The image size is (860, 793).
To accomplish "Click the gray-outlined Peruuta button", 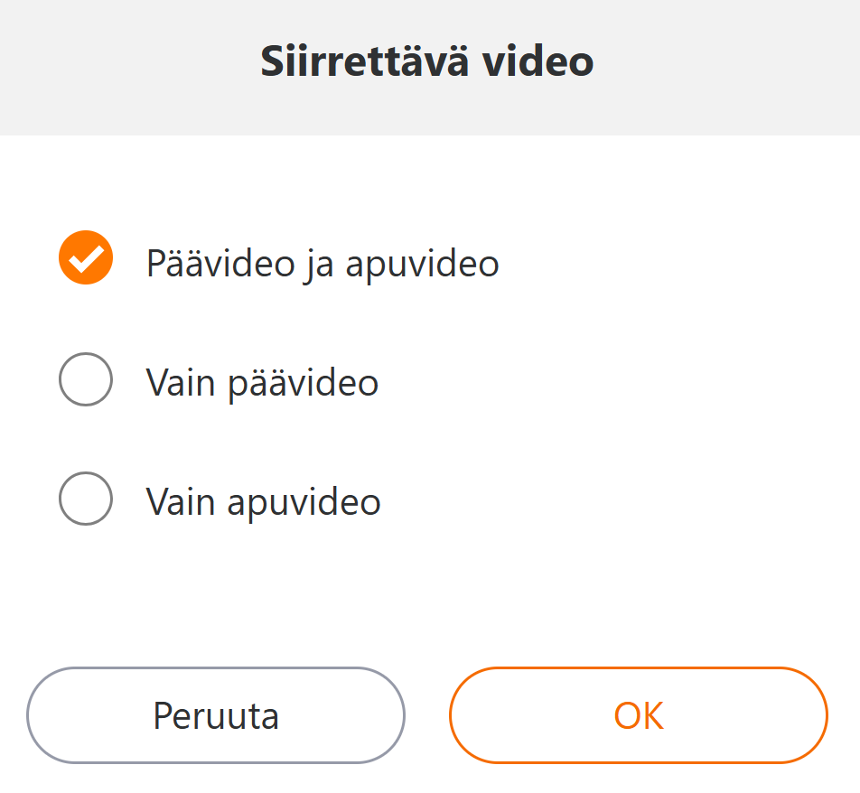I will pos(216,715).
